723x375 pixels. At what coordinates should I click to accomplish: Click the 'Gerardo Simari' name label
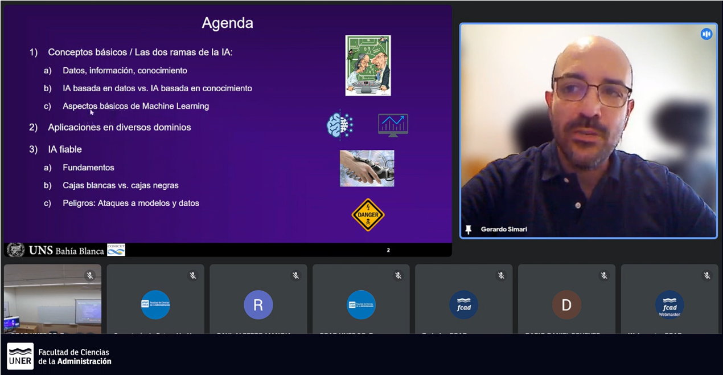tap(504, 229)
